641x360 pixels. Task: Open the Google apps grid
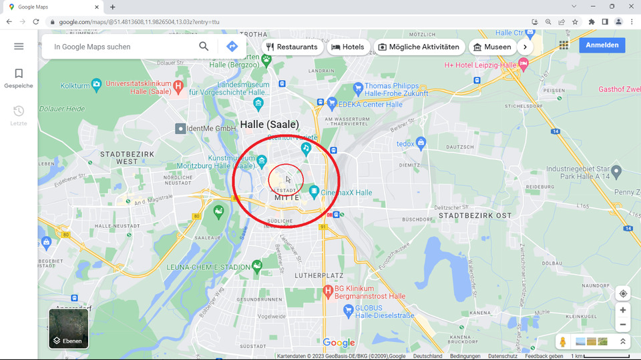click(564, 45)
